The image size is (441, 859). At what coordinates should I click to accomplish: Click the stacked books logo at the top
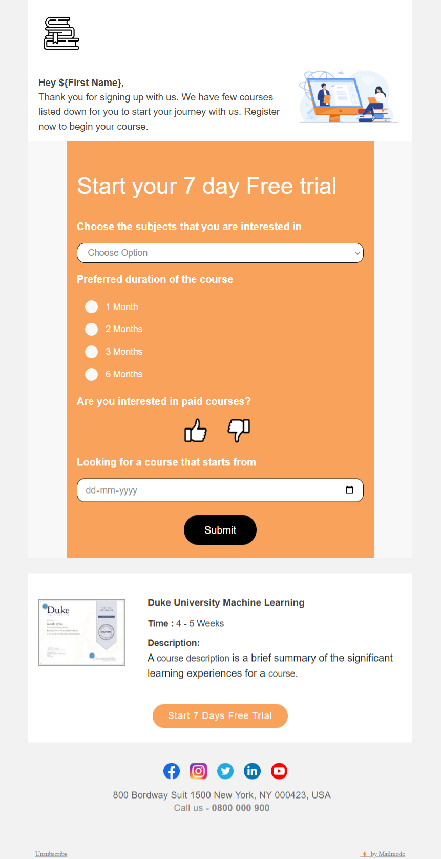pyautogui.click(x=61, y=33)
